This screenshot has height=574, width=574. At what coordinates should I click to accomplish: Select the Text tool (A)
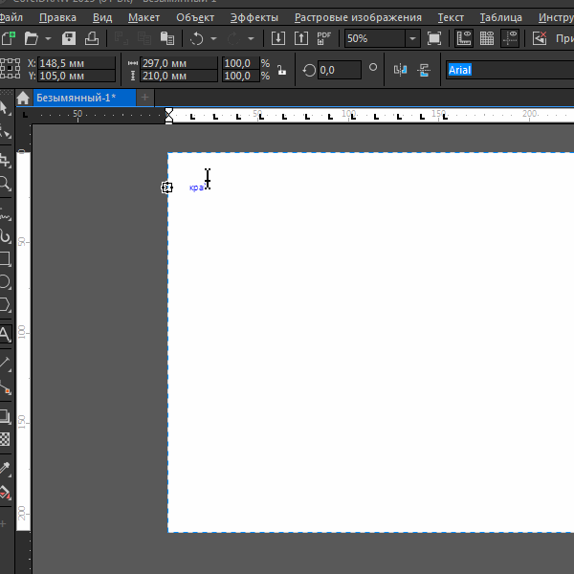[x=5, y=334]
